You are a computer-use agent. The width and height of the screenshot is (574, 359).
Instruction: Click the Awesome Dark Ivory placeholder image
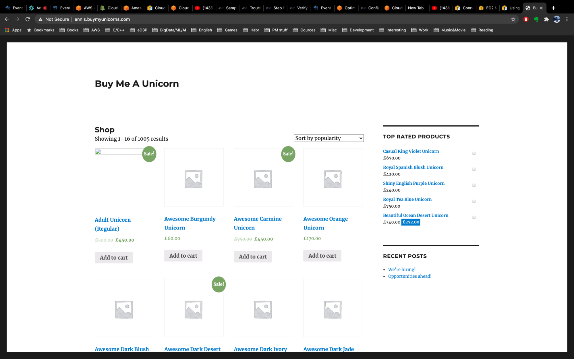263,308
